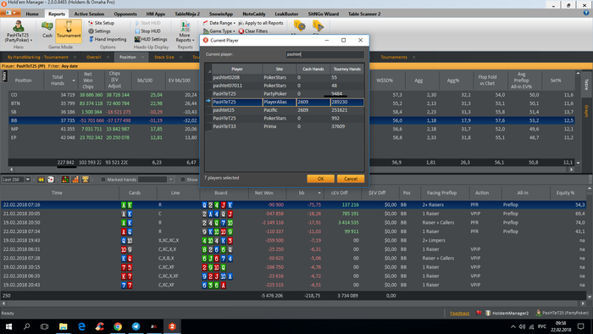This screenshot has height=334, width=593.
Task: Select Cash game mode icon
Action: click(x=47, y=30)
